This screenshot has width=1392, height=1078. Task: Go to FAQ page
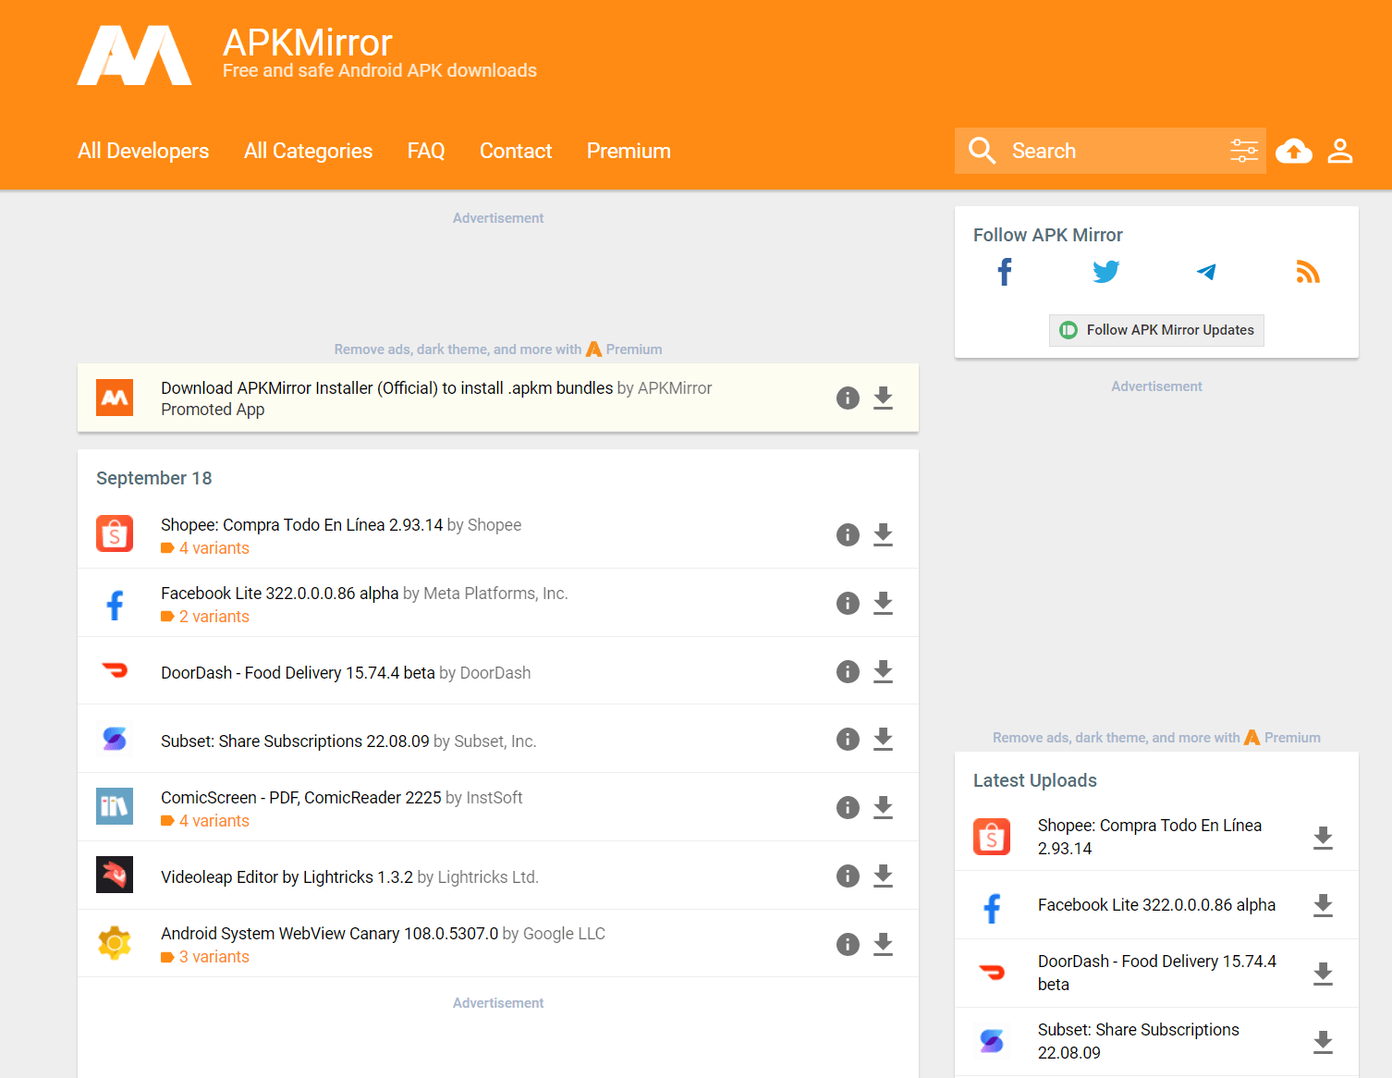(426, 151)
